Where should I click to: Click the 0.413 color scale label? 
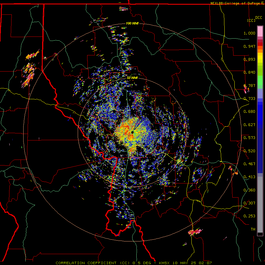point(249,177)
